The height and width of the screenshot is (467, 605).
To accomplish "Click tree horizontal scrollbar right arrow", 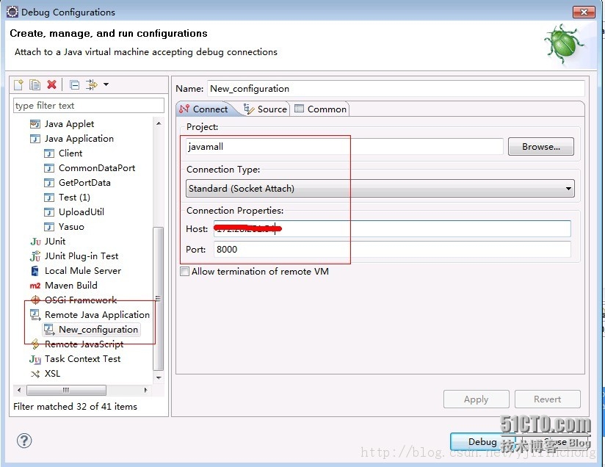I will tap(145, 390).
